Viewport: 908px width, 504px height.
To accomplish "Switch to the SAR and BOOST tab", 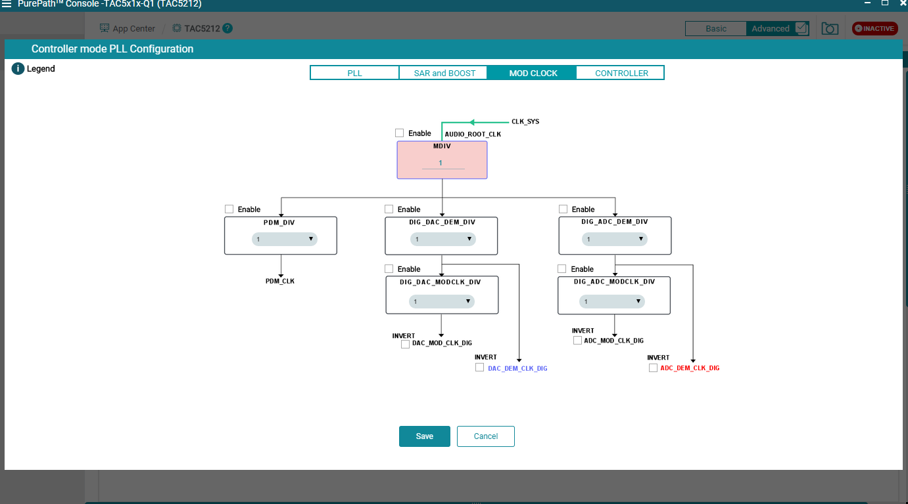I will point(444,73).
